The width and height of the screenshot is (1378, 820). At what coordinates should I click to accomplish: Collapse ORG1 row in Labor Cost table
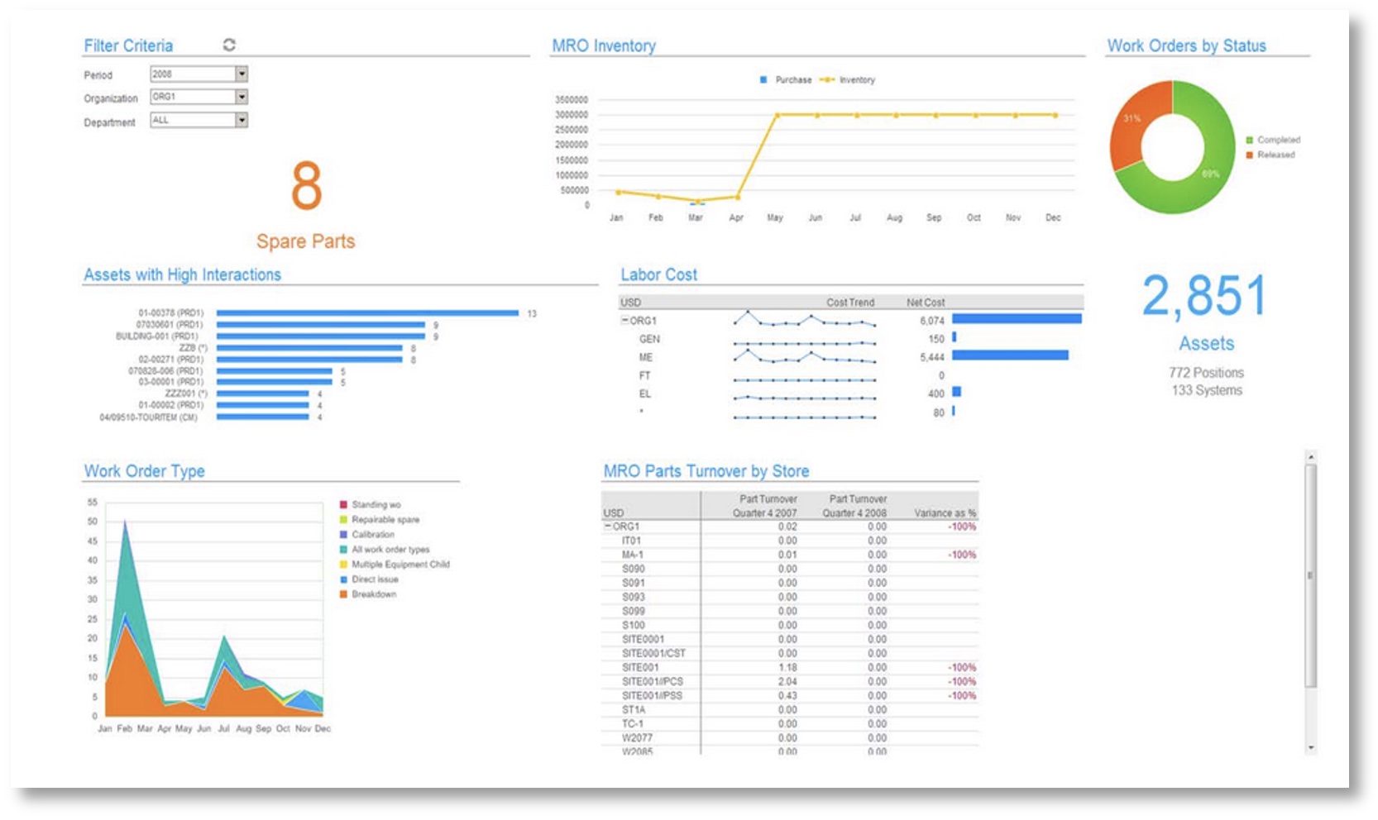pos(625,320)
